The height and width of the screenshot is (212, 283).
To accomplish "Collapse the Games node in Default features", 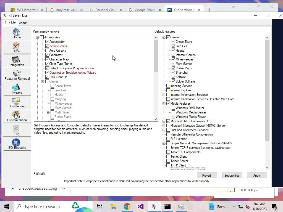I will 164,37.
